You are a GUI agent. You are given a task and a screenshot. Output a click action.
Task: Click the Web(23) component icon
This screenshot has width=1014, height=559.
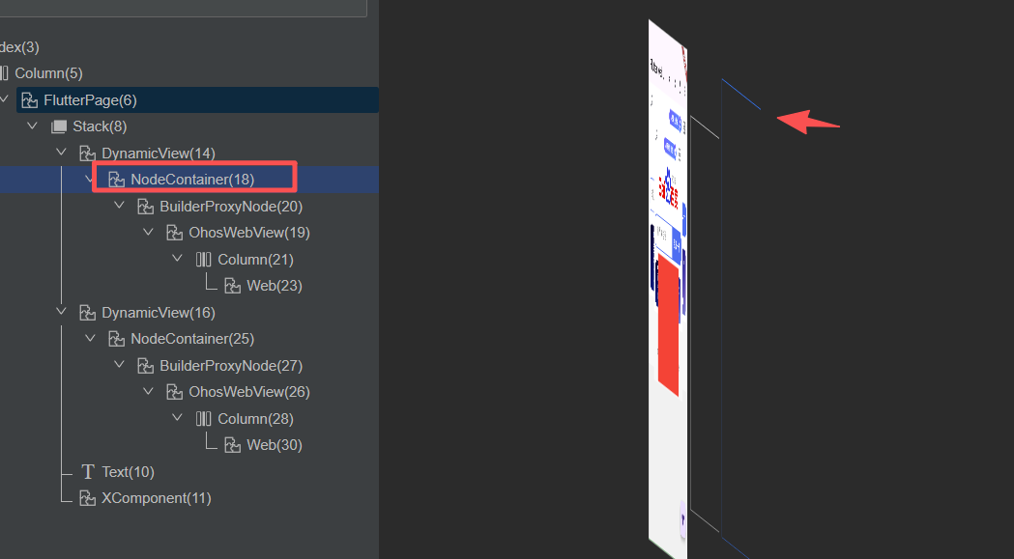pyautogui.click(x=232, y=286)
